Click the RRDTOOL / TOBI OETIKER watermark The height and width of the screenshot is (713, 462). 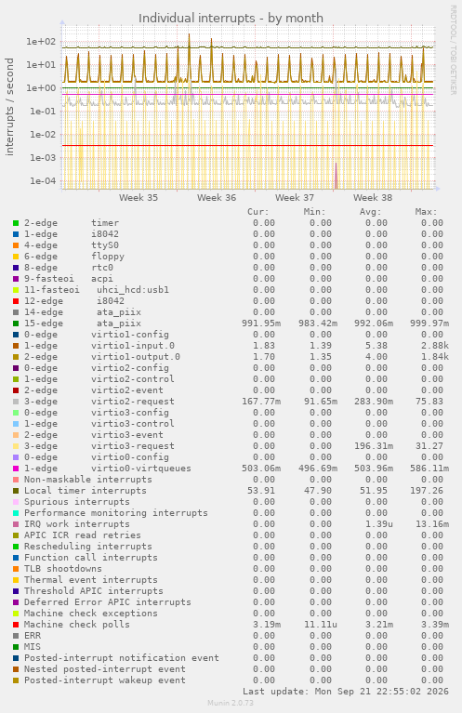click(454, 50)
